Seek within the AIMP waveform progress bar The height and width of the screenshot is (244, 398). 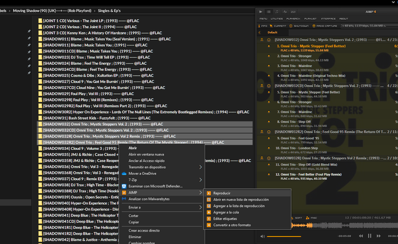tap(345, 225)
